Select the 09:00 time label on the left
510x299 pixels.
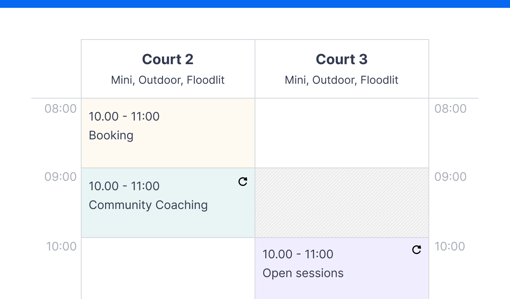pyautogui.click(x=61, y=177)
